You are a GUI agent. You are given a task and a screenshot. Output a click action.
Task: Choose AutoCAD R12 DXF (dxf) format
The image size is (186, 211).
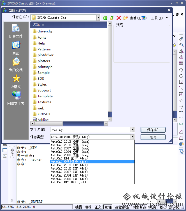coord(92,182)
